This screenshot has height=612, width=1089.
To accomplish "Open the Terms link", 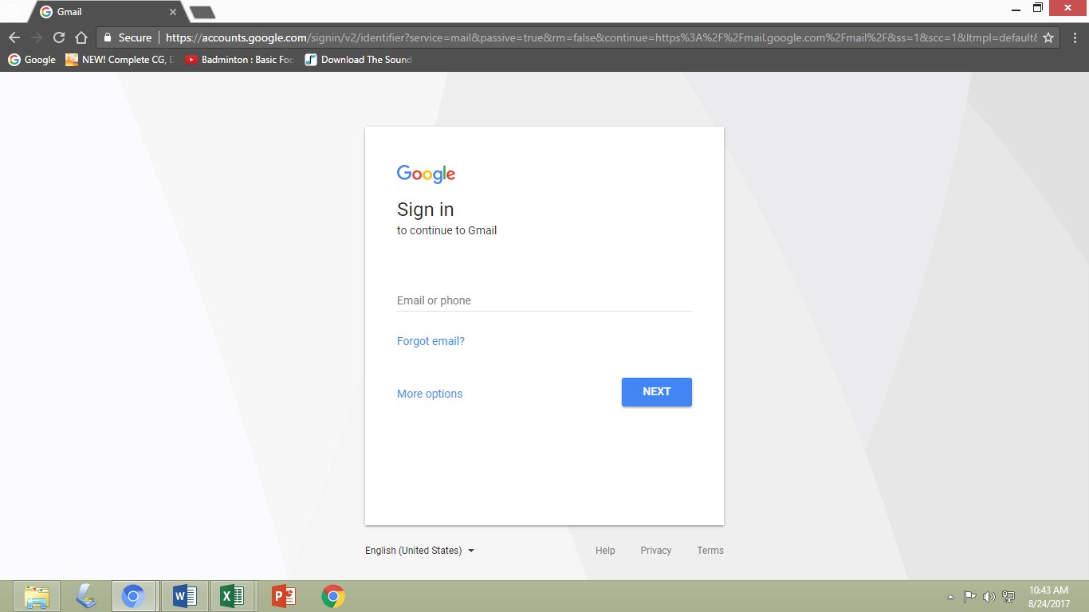I will (x=710, y=551).
